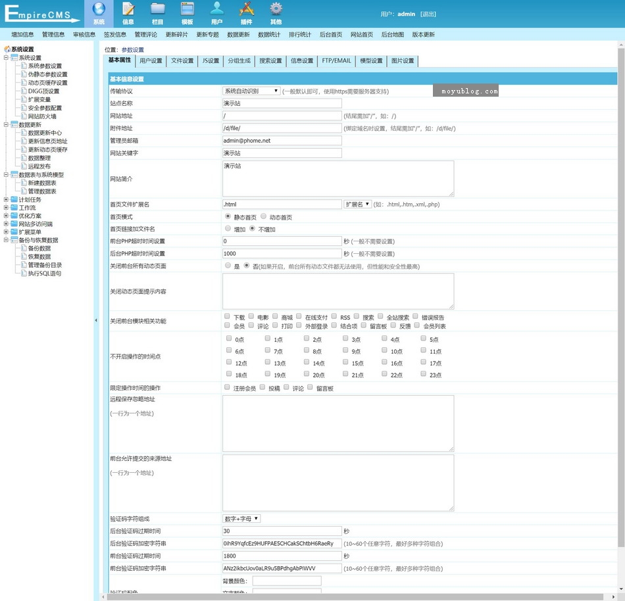Switch to the 用户设置 tab
625x601 pixels.
[151, 61]
